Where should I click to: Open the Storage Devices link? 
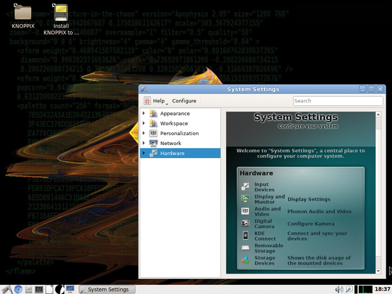click(x=265, y=260)
